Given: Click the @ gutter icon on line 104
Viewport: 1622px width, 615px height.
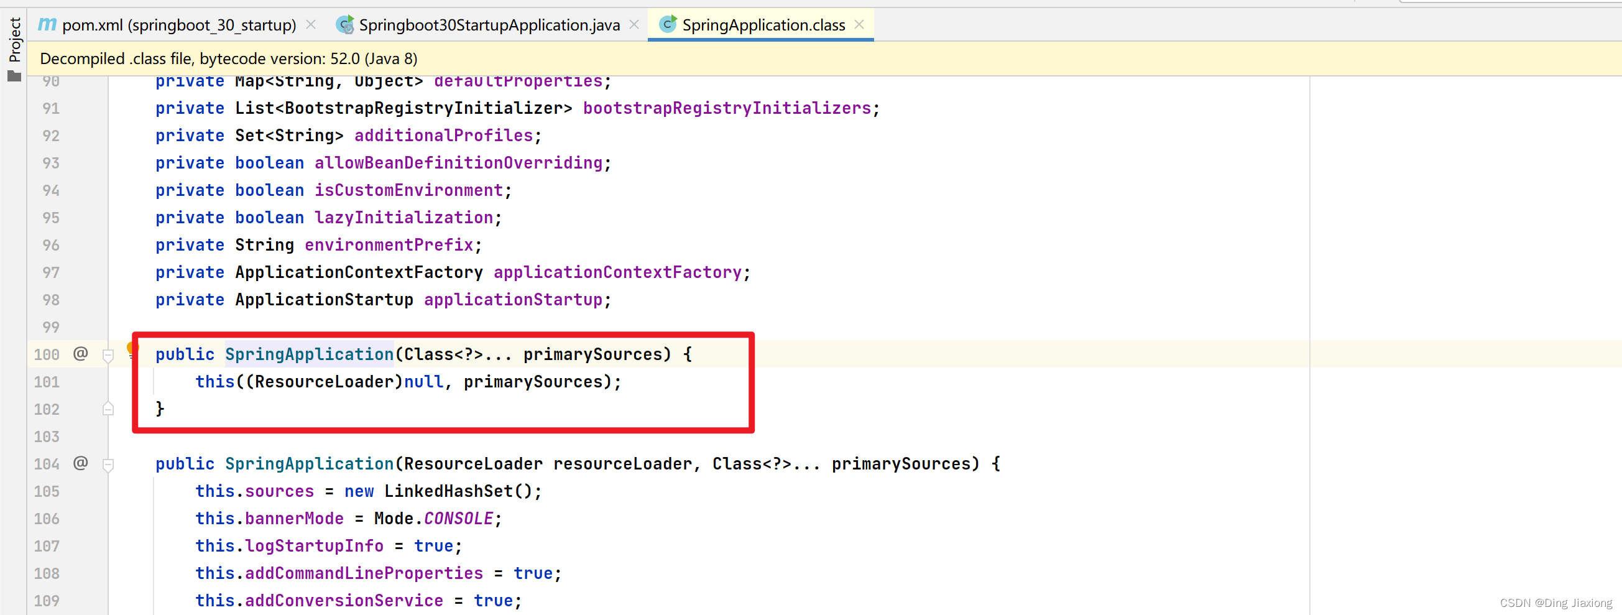Looking at the screenshot, I should tap(81, 463).
